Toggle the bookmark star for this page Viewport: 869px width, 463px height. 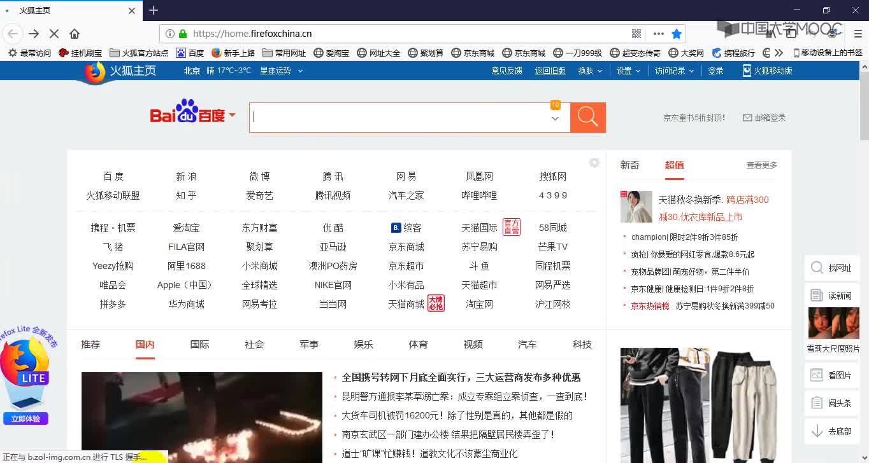click(677, 34)
